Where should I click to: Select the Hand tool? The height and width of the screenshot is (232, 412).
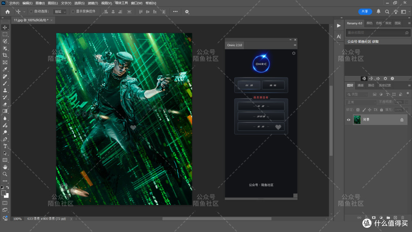pyautogui.click(x=5, y=167)
